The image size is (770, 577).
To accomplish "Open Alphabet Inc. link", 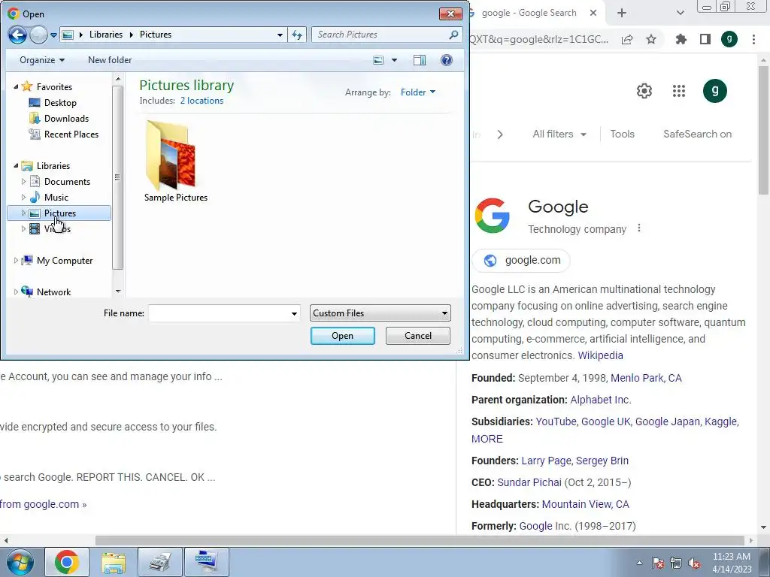I will coord(600,400).
